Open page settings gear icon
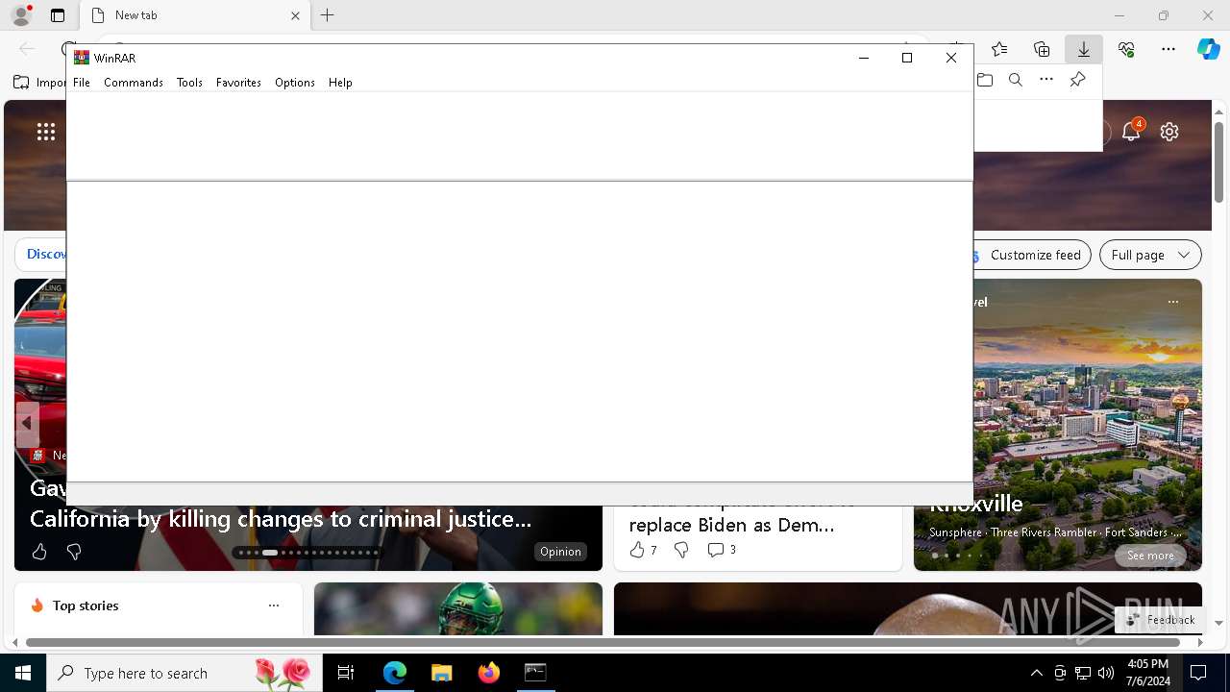Image resolution: width=1230 pixels, height=692 pixels. pos(1169,132)
